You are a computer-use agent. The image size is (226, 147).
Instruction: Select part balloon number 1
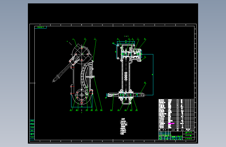point(73,39)
